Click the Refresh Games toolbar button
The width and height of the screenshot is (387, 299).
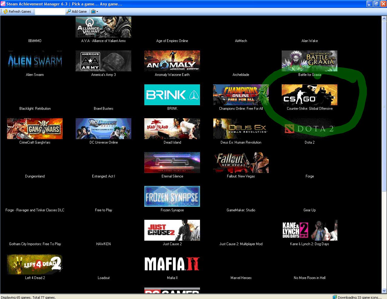click(17, 11)
